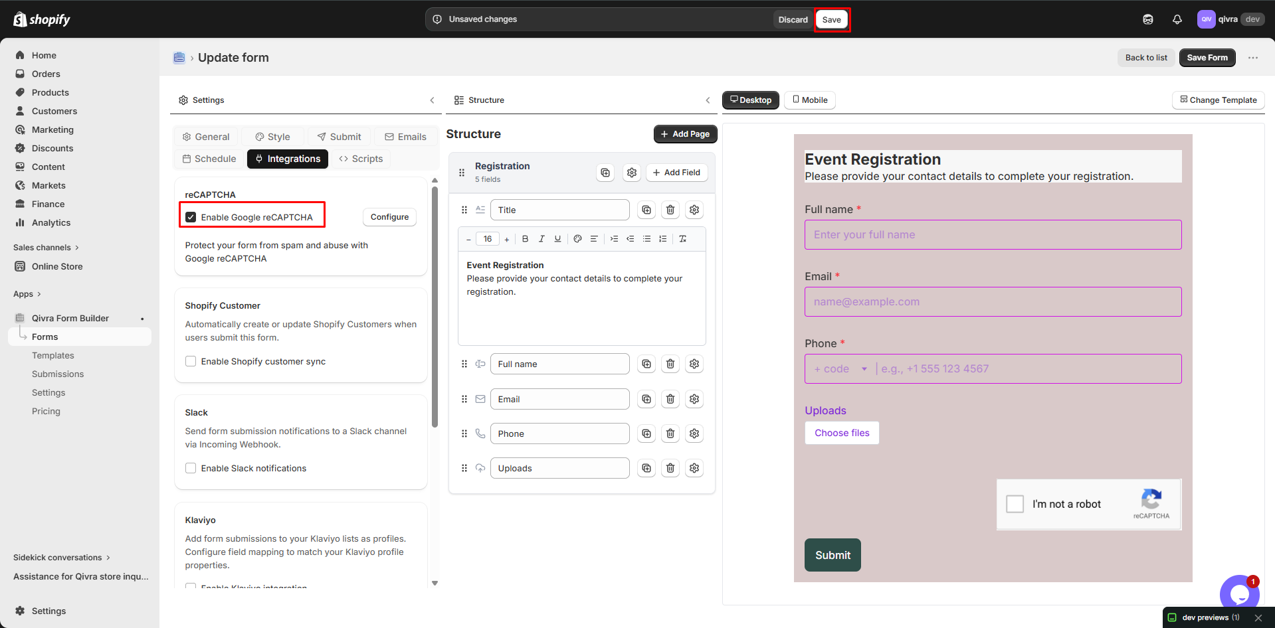The image size is (1275, 628).
Task: Open the phone country code dropdown
Action: [841, 369]
